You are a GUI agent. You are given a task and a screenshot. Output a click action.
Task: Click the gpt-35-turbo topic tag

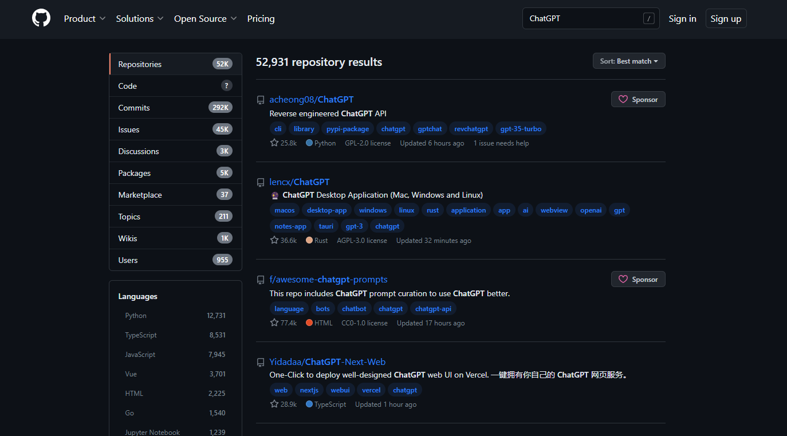tap(521, 129)
